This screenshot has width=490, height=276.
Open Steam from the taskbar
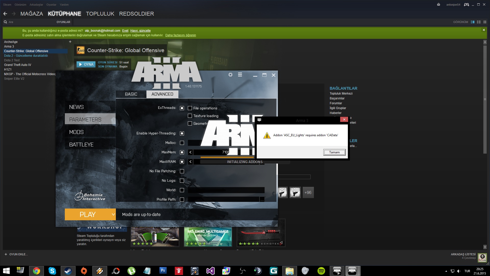tap(68, 271)
